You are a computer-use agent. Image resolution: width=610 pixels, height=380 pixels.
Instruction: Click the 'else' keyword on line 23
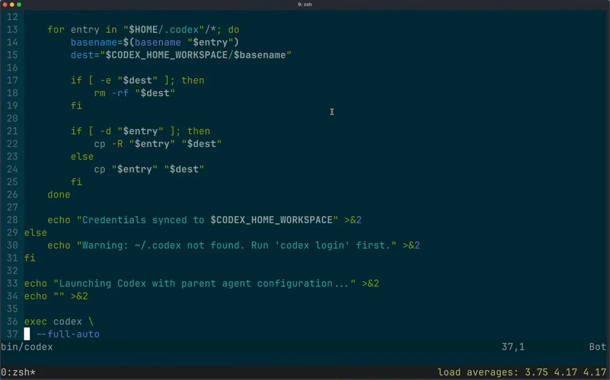point(82,157)
